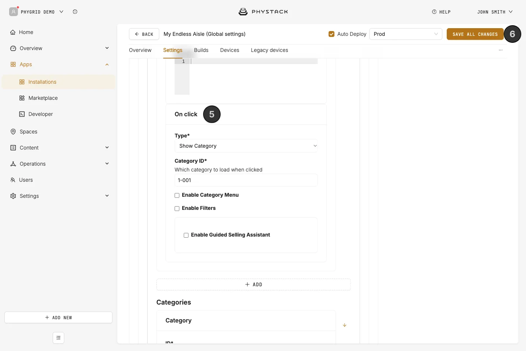
Task: Click the Overview gauge icon
Action: pos(13,48)
